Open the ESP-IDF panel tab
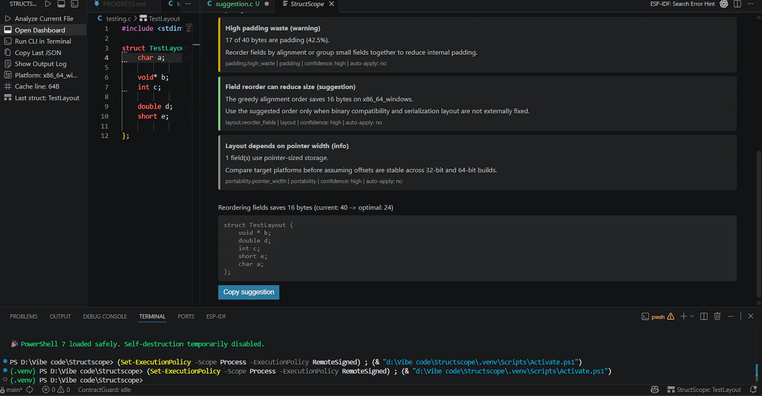Image resolution: width=762 pixels, height=396 pixels. pos(216,316)
